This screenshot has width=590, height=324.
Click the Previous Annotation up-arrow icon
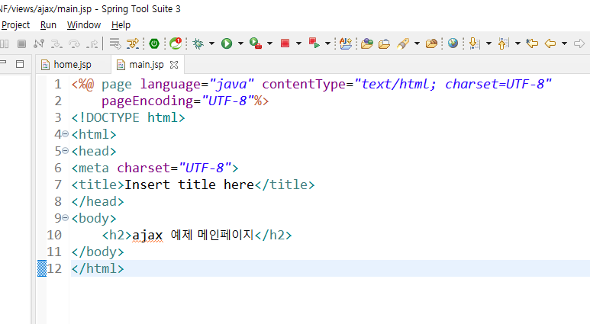(x=504, y=43)
